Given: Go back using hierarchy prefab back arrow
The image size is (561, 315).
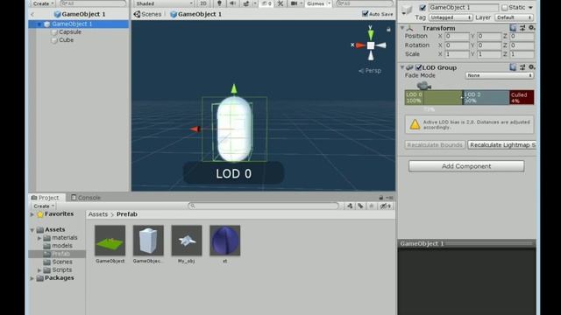Looking at the screenshot, I should tap(32, 14).
